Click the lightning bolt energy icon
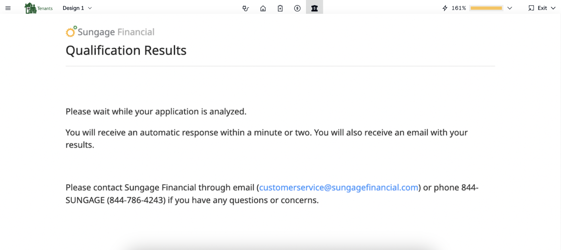561x250 pixels. [x=445, y=8]
